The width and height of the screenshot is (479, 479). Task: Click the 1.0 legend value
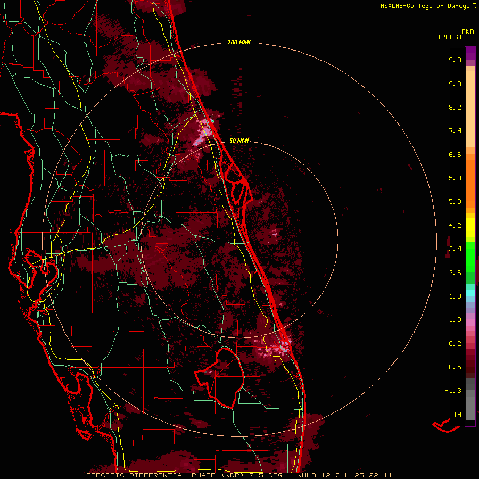point(455,320)
